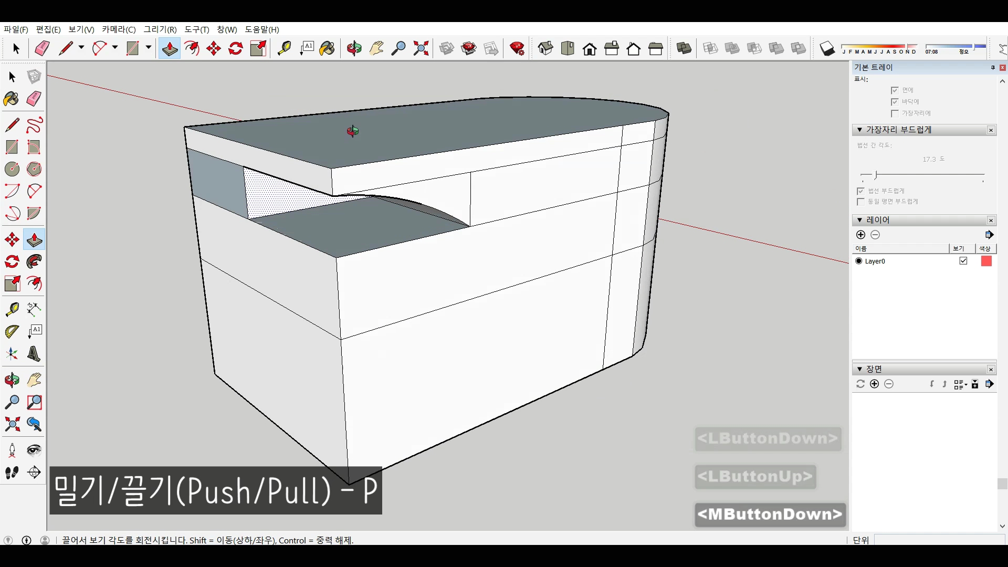Select the Eraser tool in top toolbar
Viewport: 1008px width, 567px height.
pos(42,49)
